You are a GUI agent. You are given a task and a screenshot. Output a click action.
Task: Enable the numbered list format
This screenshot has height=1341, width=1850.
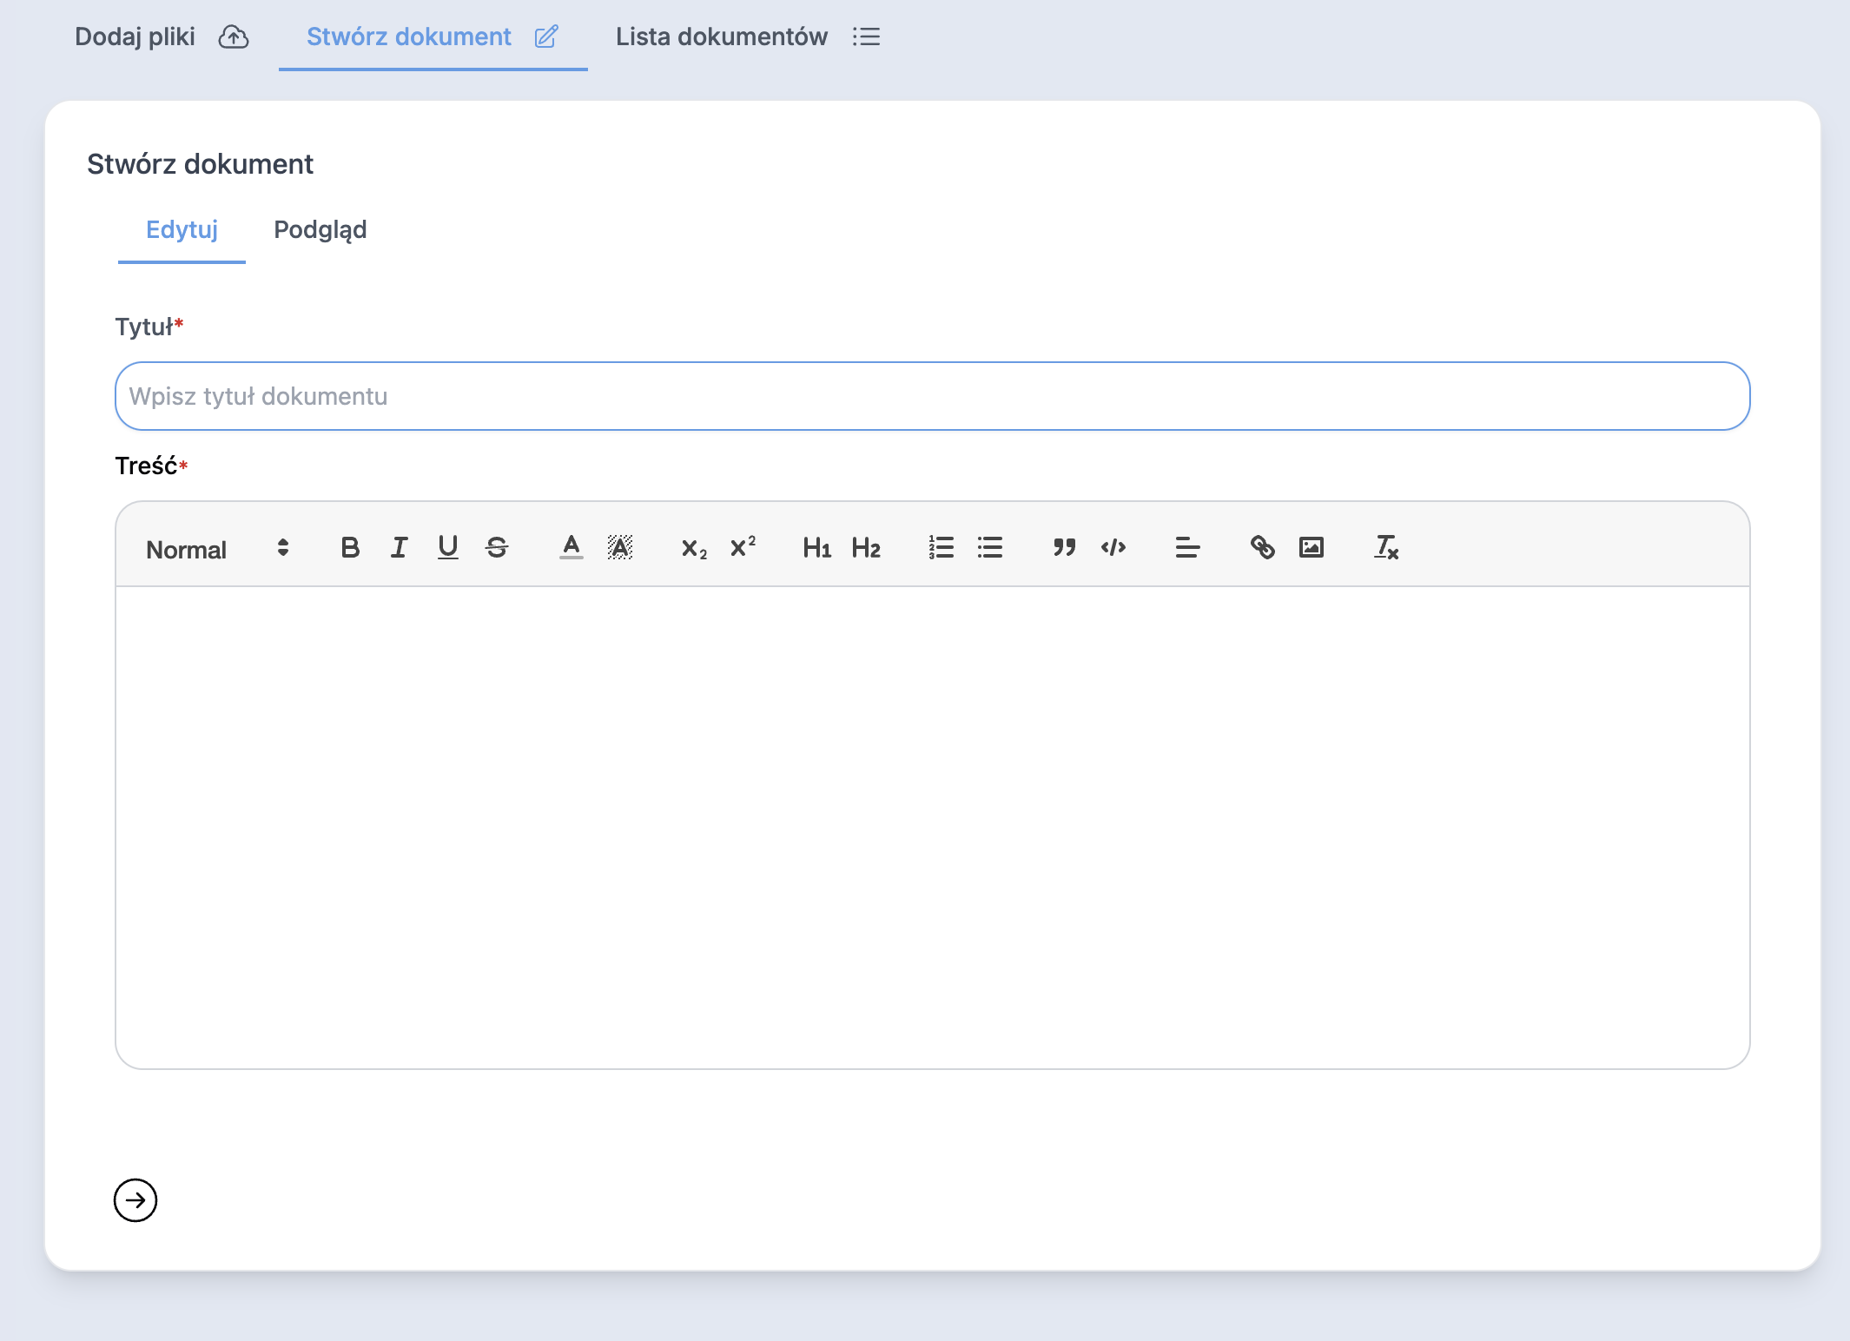[941, 547]
